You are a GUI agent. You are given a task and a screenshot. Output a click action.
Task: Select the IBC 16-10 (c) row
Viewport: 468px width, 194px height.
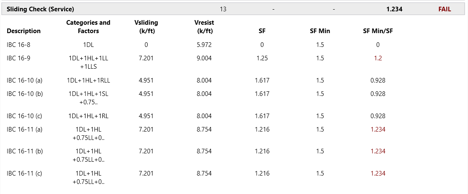click(25, 116)
